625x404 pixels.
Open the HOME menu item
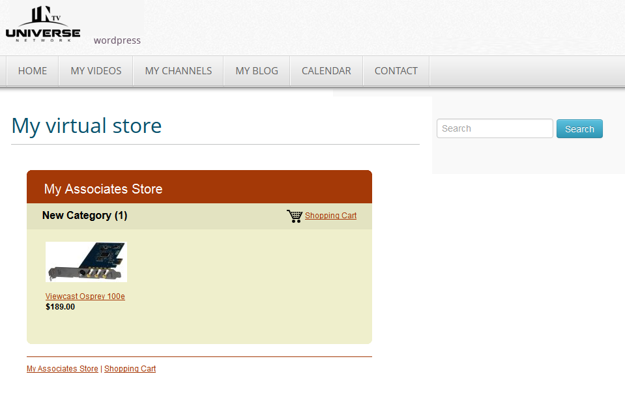(x=33, y=71)
